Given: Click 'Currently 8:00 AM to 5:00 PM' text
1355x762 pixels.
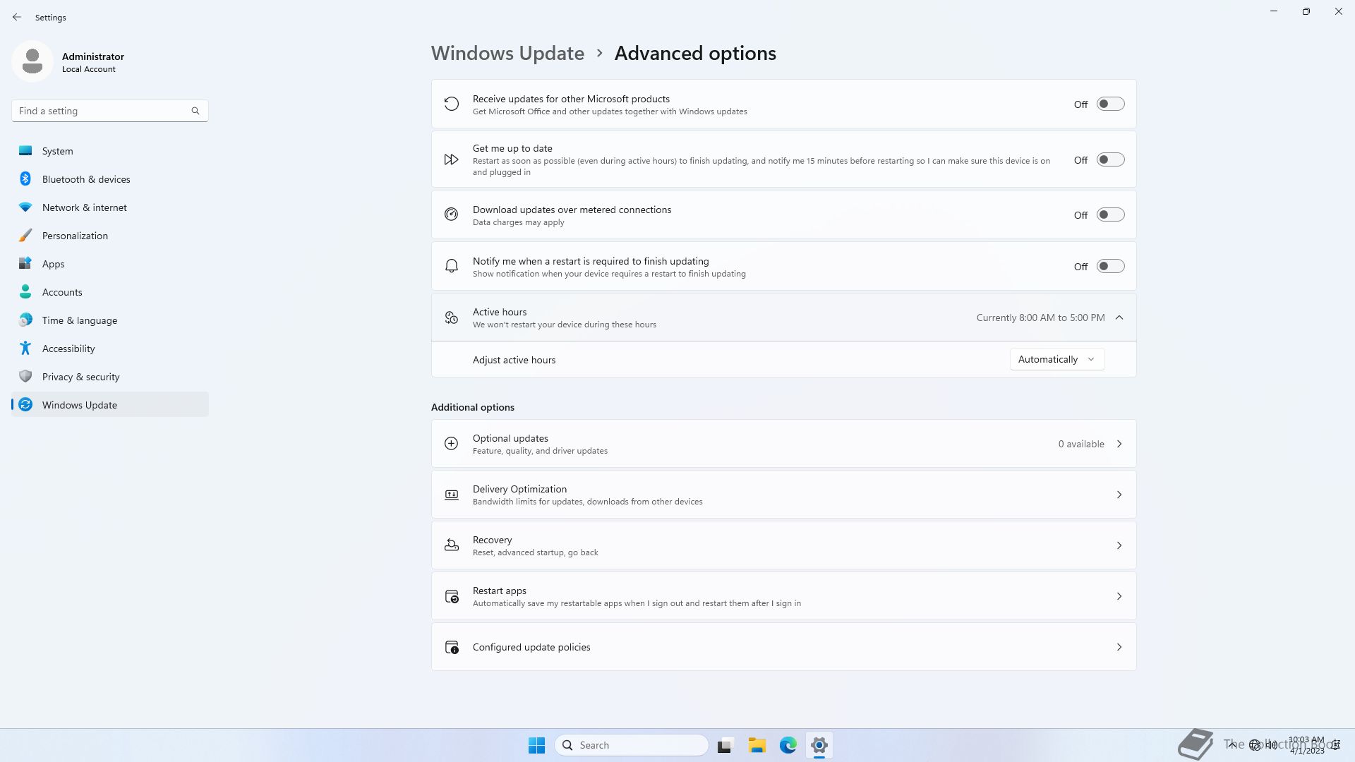Looking at the screenshot, I should [1040, 317].
